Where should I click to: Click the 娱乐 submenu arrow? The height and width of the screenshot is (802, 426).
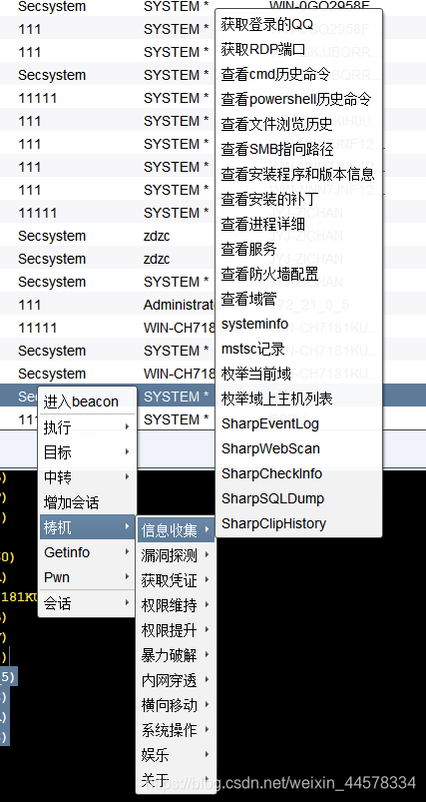pos(207,754)
